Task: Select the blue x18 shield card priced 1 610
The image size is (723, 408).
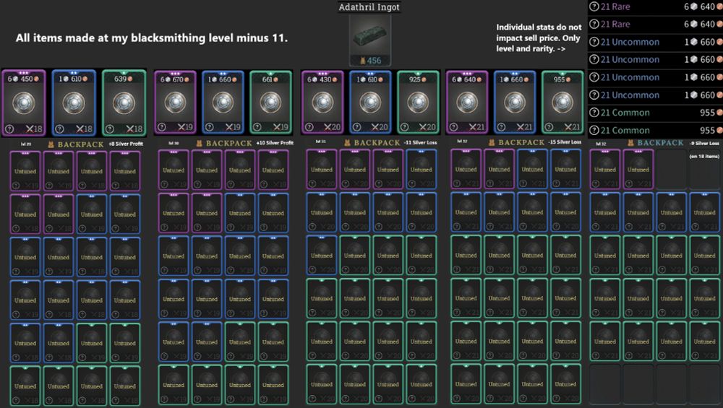Action: (74, 103)
